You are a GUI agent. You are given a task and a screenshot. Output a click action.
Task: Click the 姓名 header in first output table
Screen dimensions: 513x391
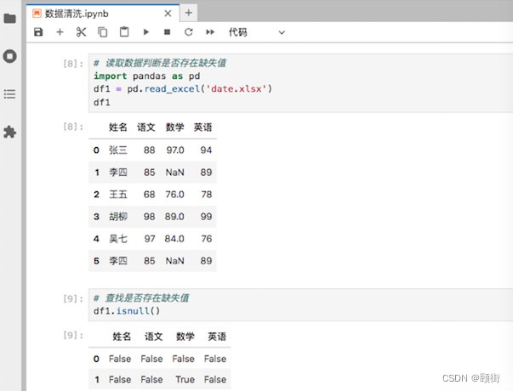[x=117, y=127]
